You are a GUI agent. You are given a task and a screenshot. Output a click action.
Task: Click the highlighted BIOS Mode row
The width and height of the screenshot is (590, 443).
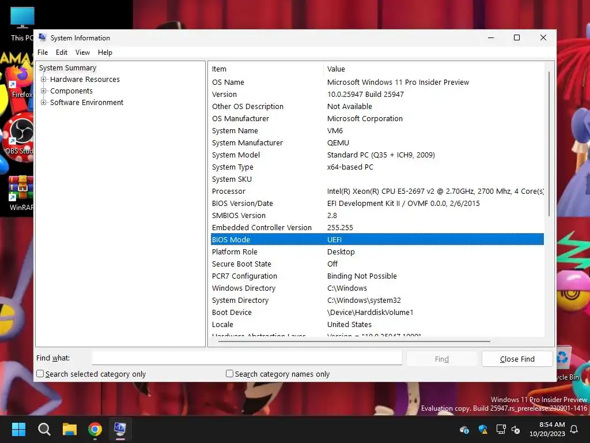[377, 239]
